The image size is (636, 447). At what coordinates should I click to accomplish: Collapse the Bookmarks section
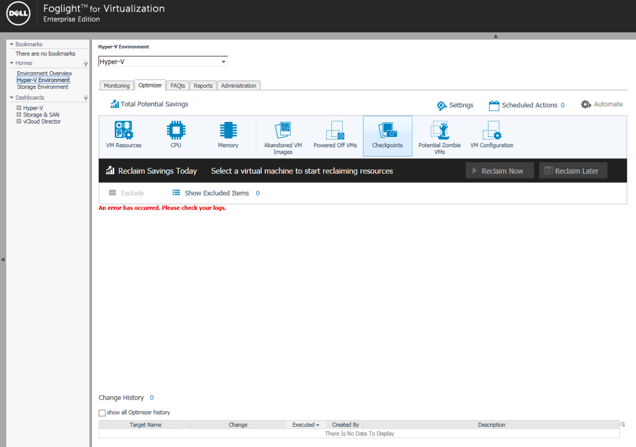(x=12, y=44)
